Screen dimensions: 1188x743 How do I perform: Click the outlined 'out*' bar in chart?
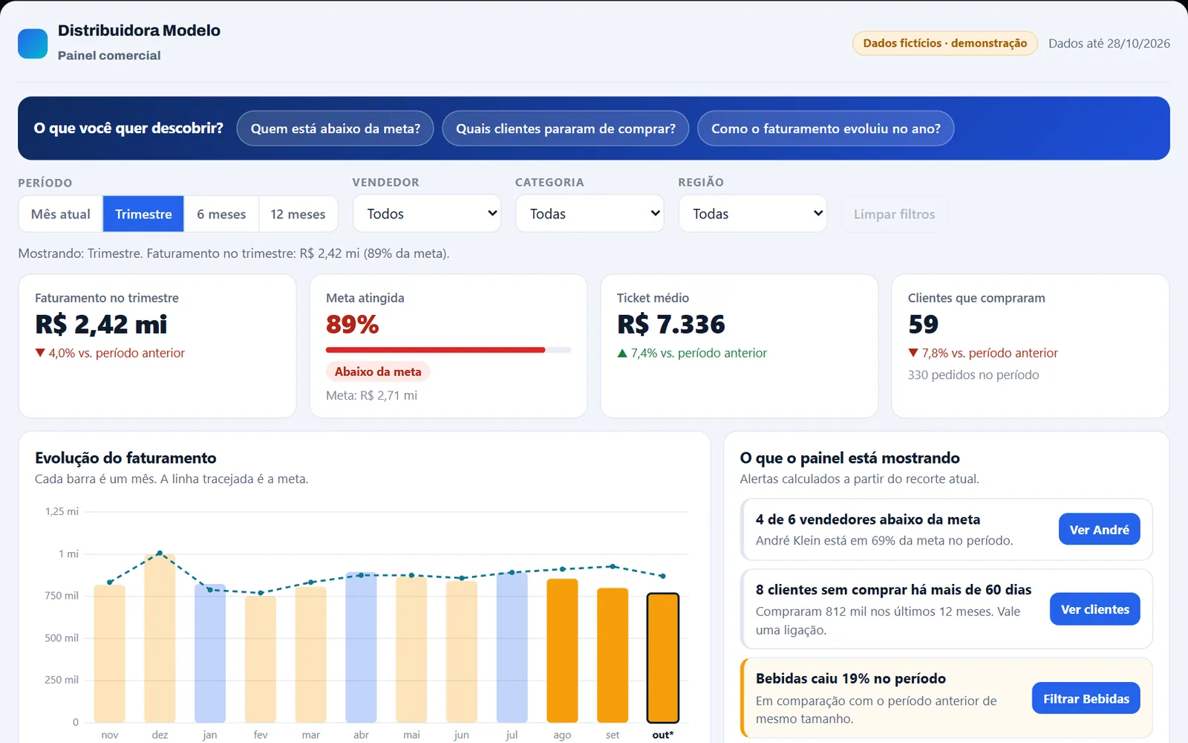pyautogui.click(x=662, y=658)
